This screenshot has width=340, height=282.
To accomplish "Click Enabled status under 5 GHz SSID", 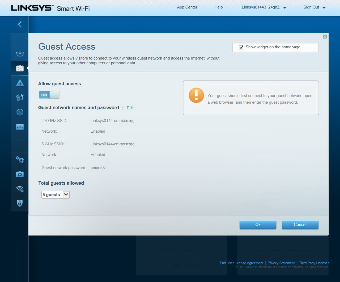I will click(98, 155).
